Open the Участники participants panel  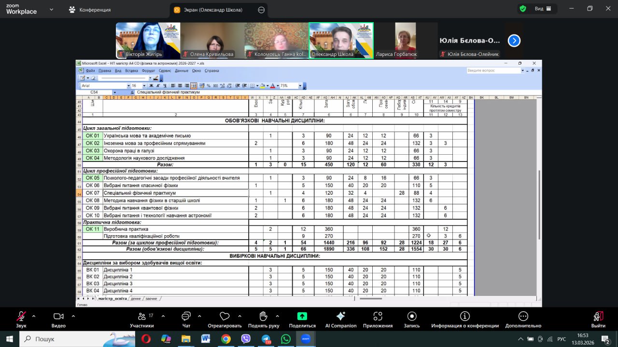pos(141,317)
